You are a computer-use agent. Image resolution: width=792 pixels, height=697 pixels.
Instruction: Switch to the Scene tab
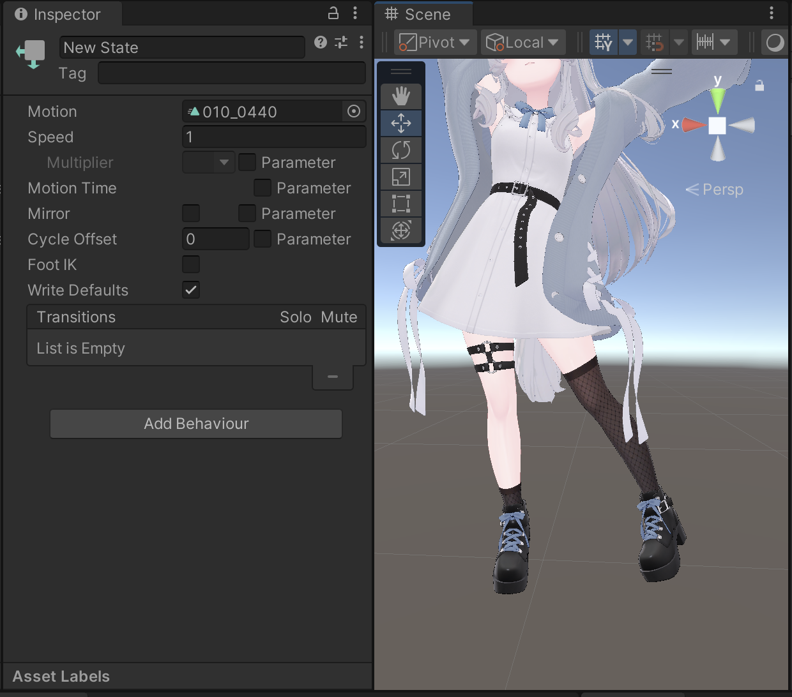click(425, 14)
